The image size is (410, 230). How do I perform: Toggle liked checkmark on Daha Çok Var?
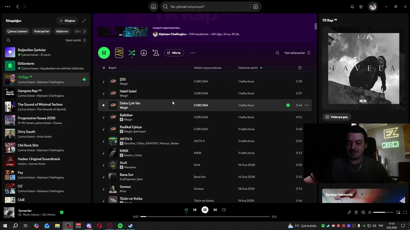pos(288,105)
